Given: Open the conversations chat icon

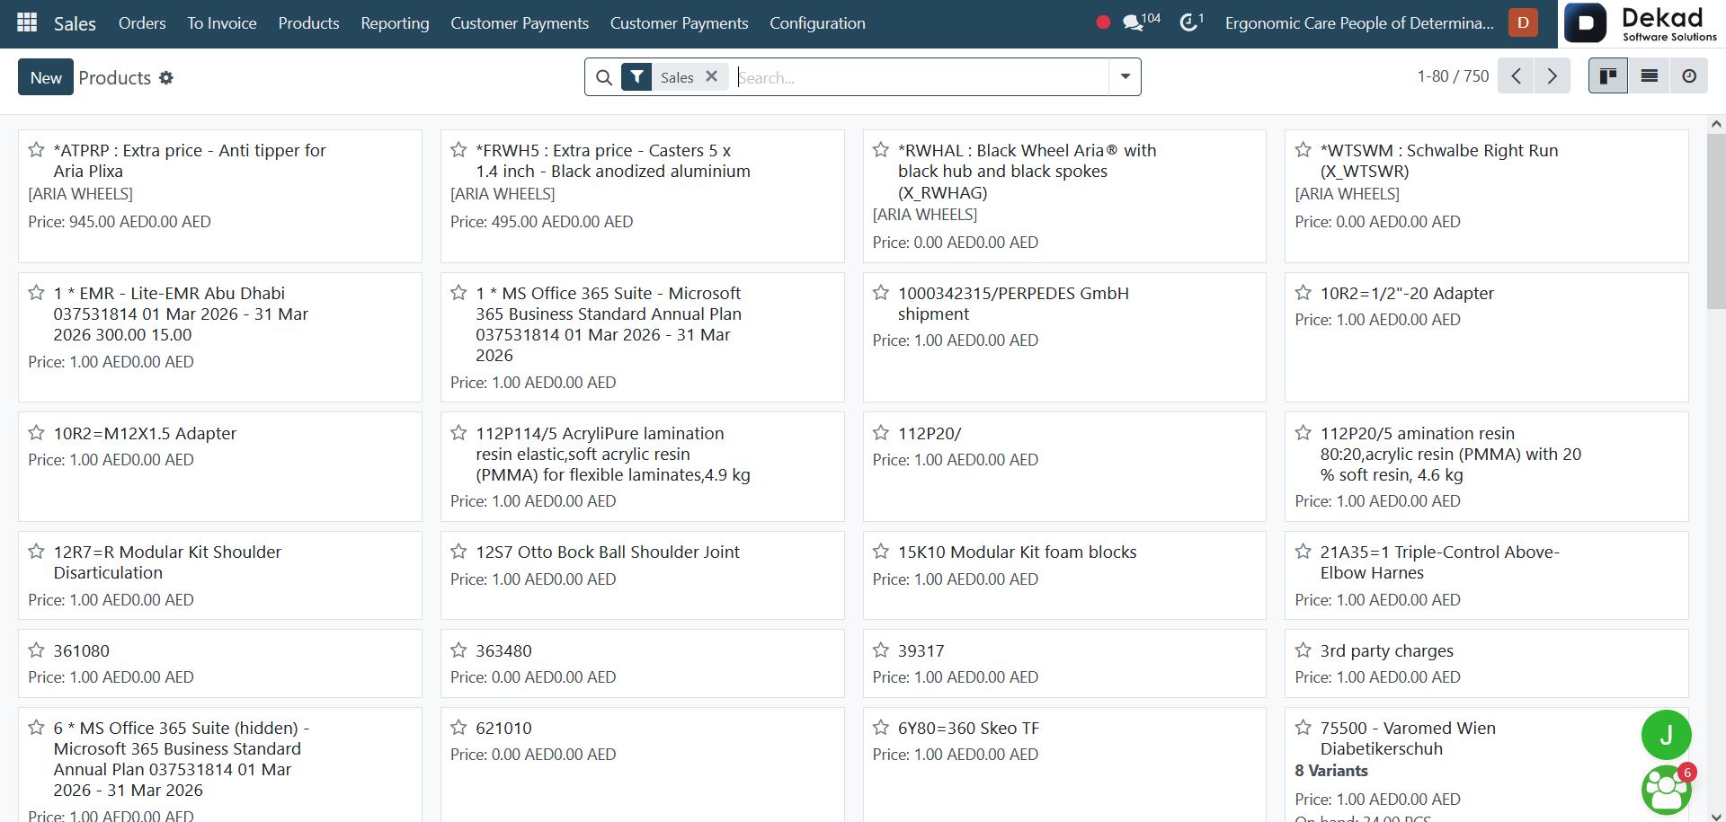Looking at the screenshot, I should pos(1133,23).
